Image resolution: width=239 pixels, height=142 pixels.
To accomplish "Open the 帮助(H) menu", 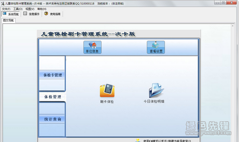I will coord(42,9).
